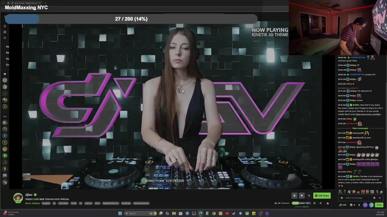387x217 pixels.
Task: Toggle the notification bell for djlav
Action: (294, 196)
